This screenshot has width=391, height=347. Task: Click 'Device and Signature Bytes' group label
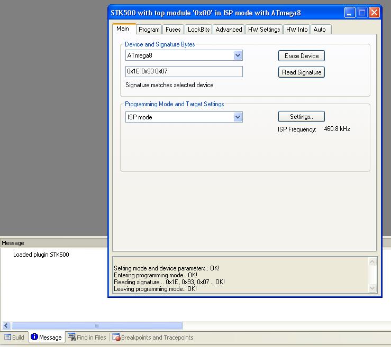[x=160, y=44]
